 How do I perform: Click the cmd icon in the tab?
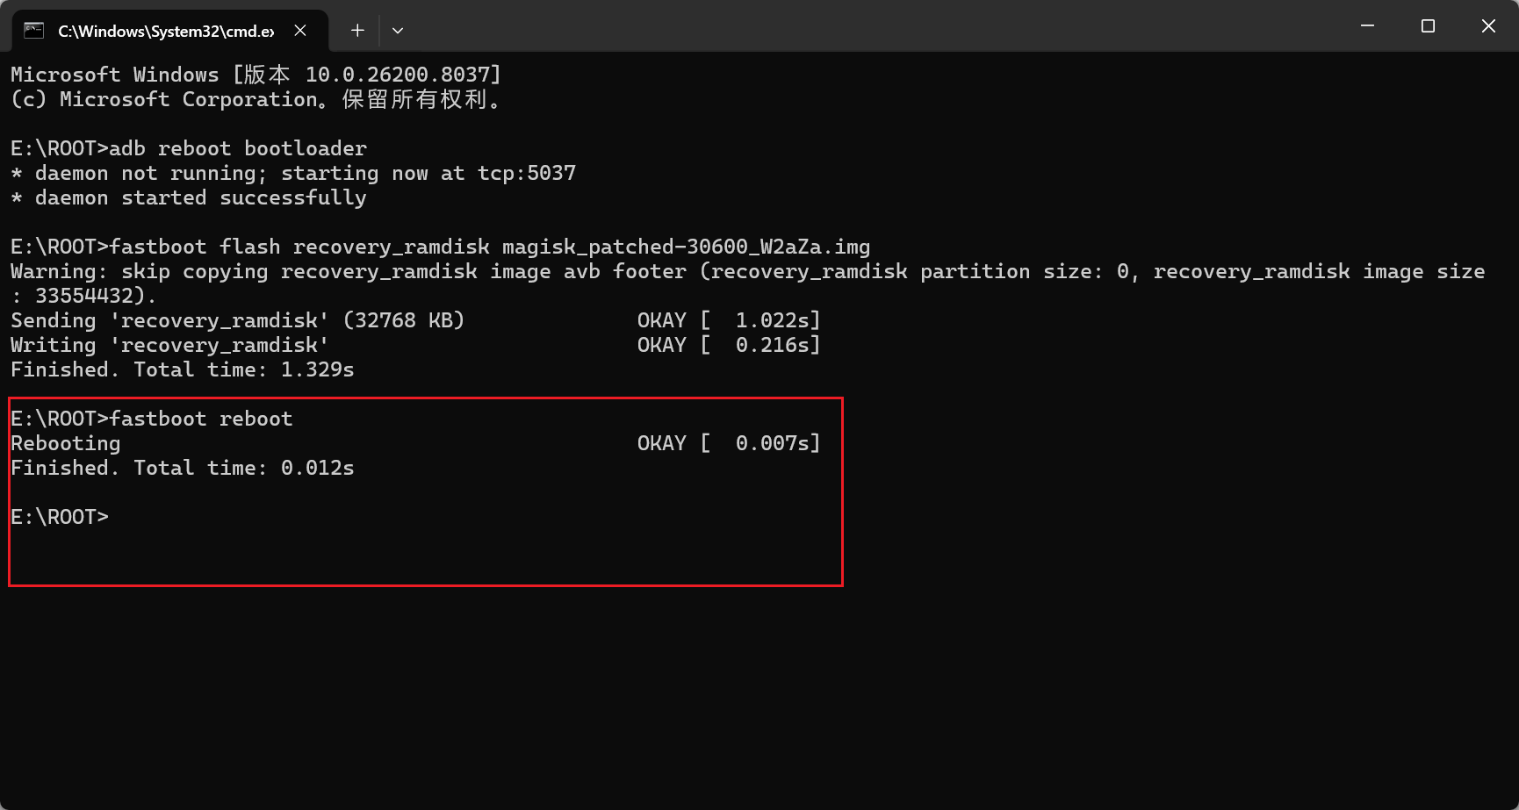pos(33,31)
